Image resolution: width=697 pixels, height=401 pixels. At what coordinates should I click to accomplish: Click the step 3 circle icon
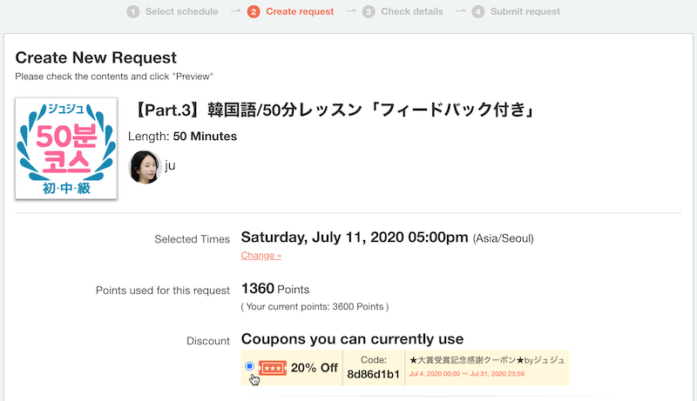coord(369,11)
